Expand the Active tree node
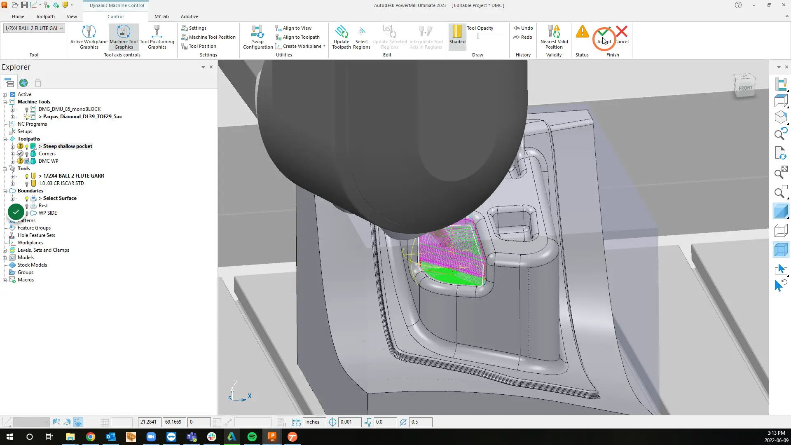Screen dimensions: 791x445 coord(5,94)
